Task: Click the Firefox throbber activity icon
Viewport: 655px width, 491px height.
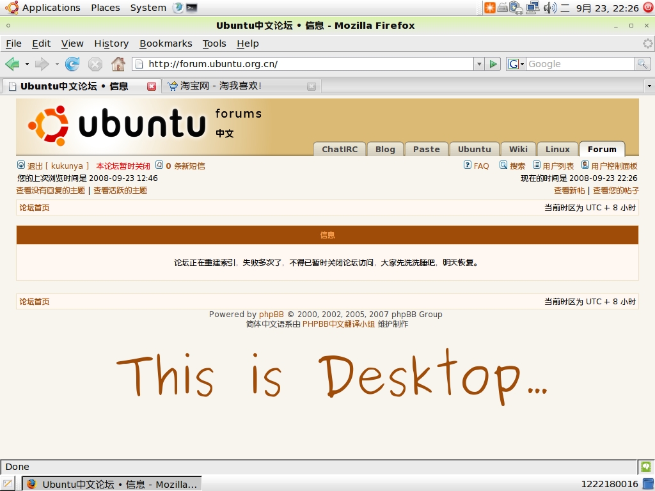Action: point(647,43)
